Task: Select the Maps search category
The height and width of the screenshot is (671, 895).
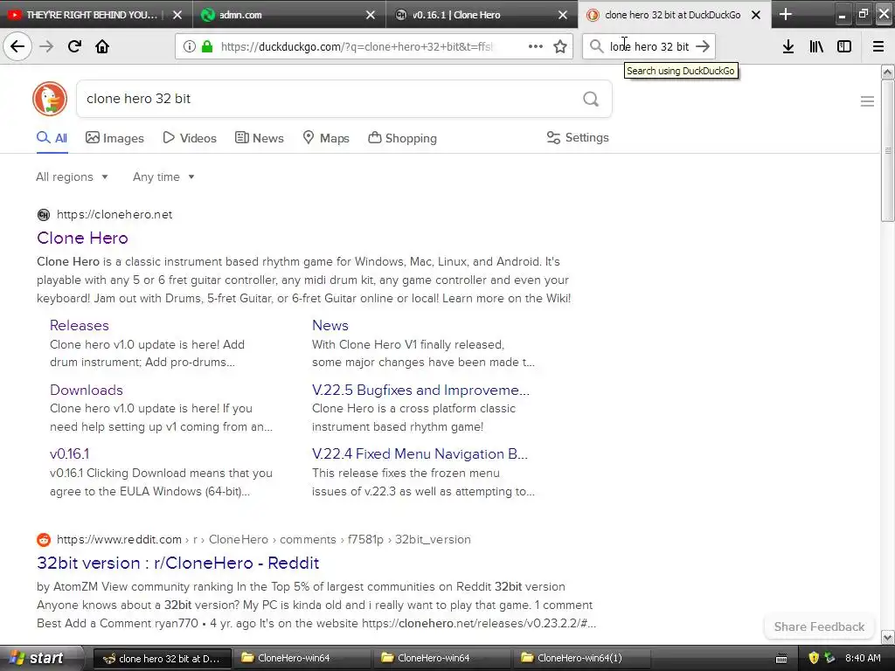Action: coord(326,137)
